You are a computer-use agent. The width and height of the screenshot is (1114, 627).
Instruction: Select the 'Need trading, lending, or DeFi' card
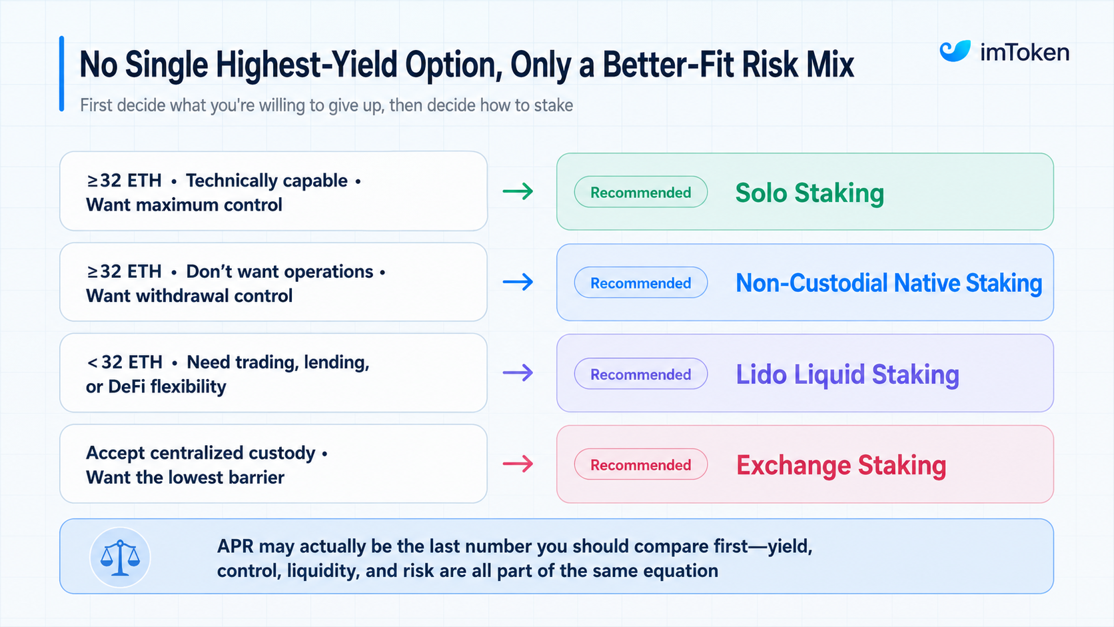pos(273,373)
